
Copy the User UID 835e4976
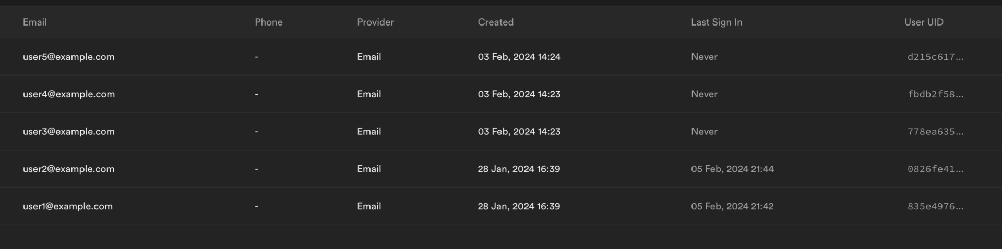click(x=935, y=207)
